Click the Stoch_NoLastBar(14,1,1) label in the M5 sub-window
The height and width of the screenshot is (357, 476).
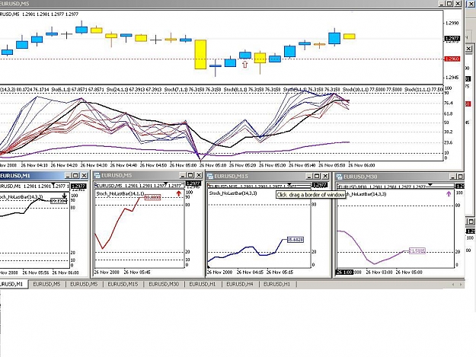pos(120,193)
